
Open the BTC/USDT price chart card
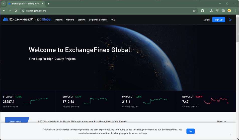click(28, 101)
